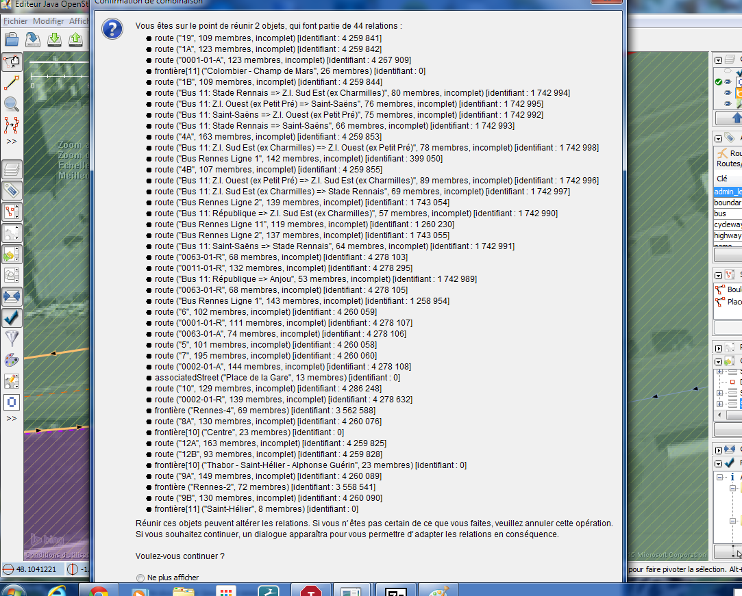Select the 'cycleway' key row
The image size is (742, 596).
728,224
